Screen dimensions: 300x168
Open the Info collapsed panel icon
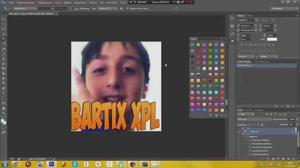(232, 26)
